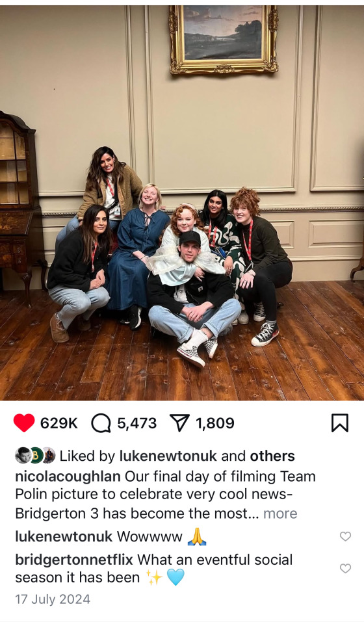This screenshot has height=624, width=364.
Task: Share post using paper plane icon
Action: tap(179, 422)
